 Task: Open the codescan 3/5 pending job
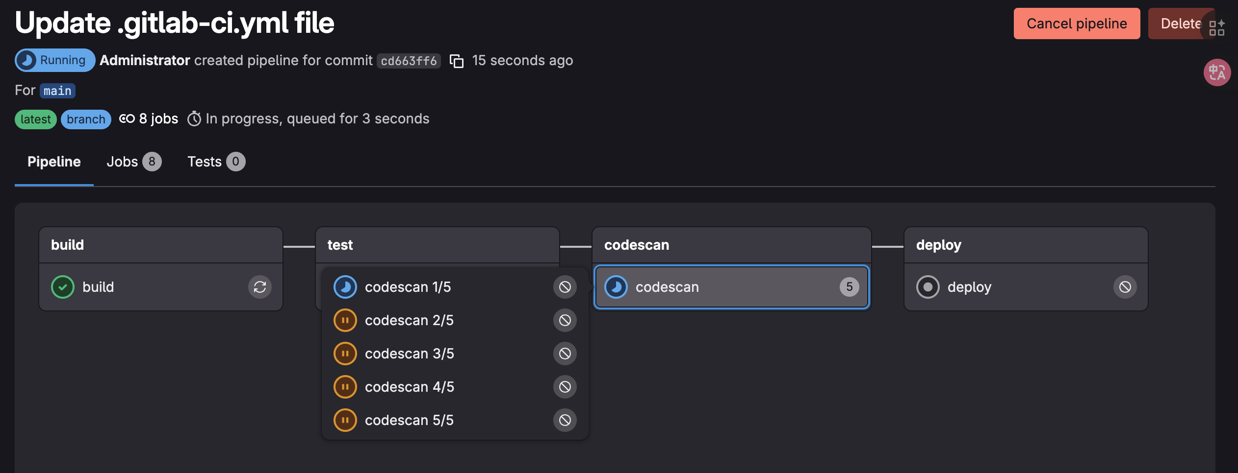click(x=409, y=354)
